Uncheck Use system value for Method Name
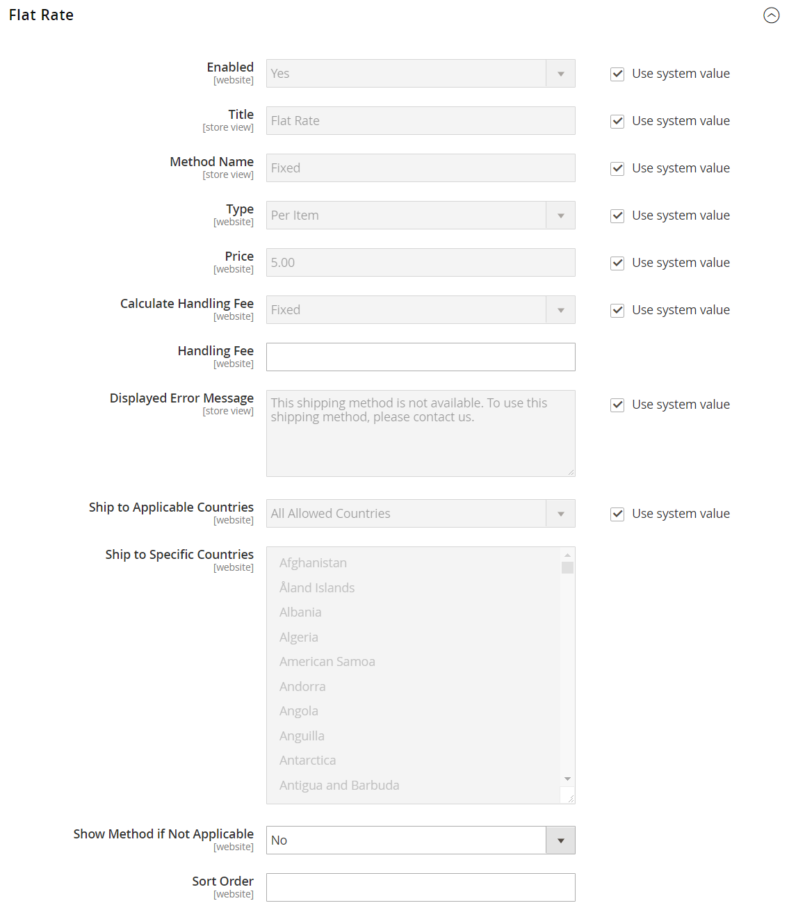The height and width of the screenshot is (910, 789). pos(617,168)
